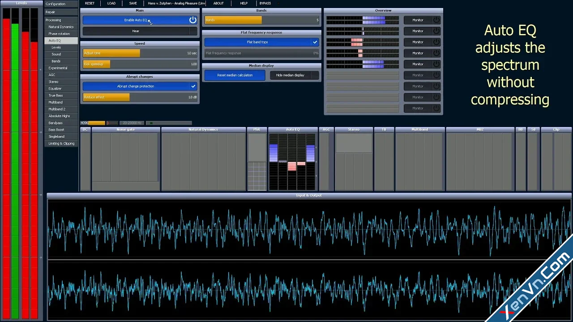Open Repair in the sidebar
This screenshot has width=573, height=322.
click(x=61, y=12)
